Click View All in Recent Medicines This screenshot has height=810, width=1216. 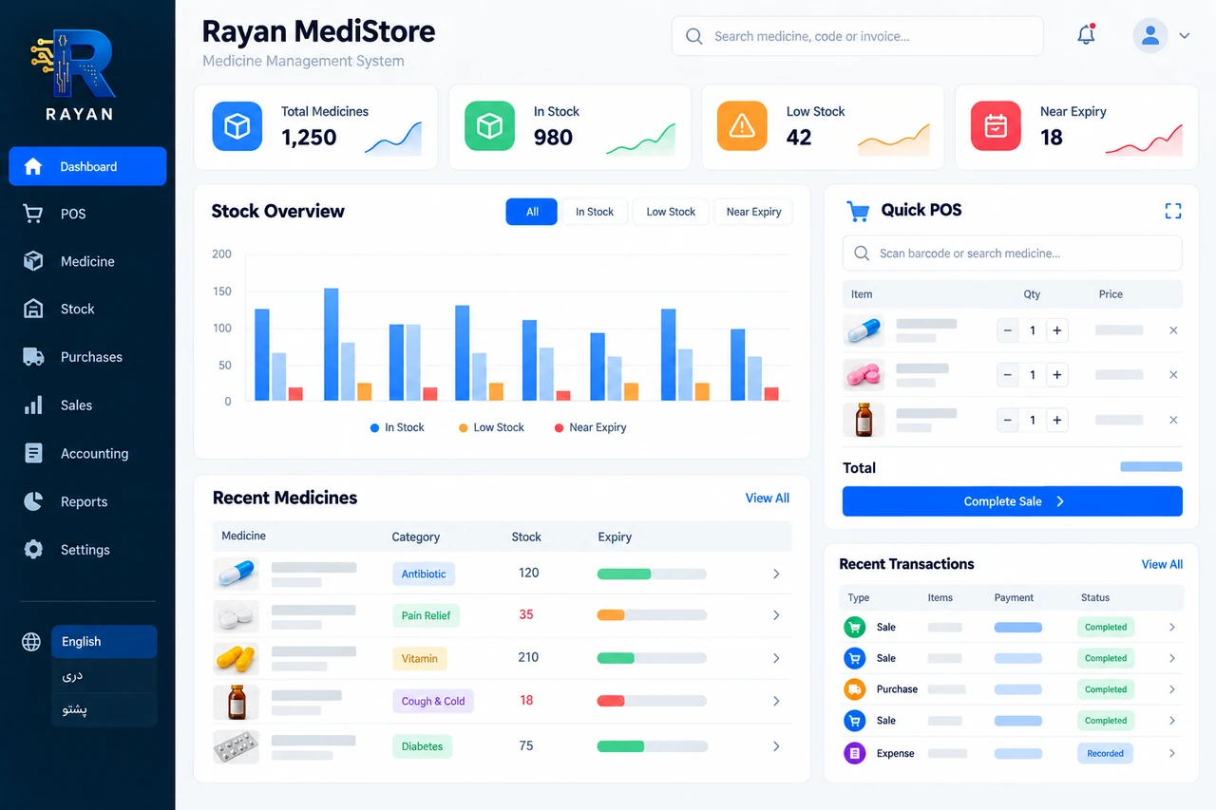[x=768, y=498]
